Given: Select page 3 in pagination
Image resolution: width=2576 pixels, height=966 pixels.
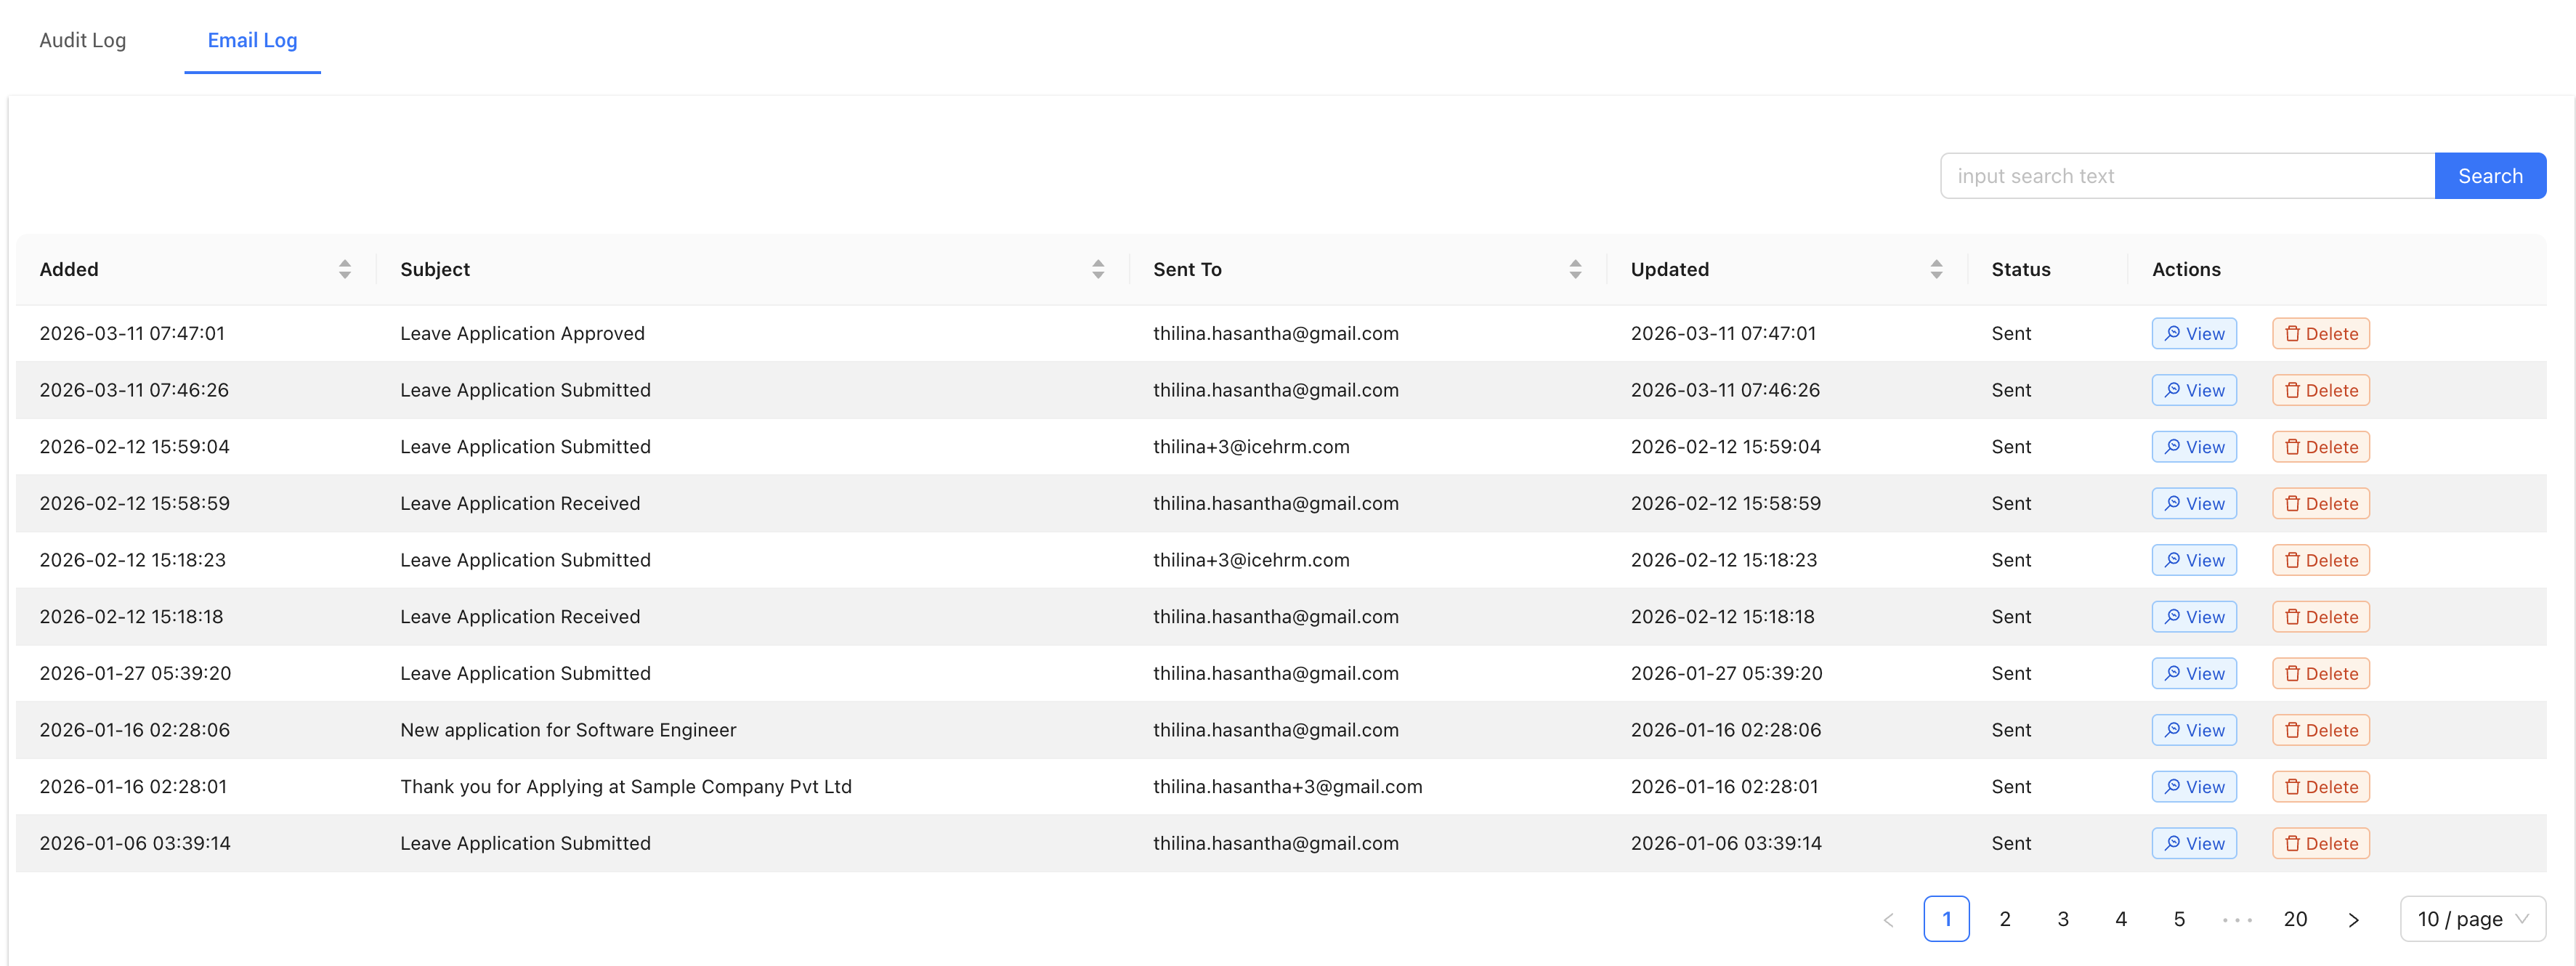Looking at the screenshot, I should [2063, 918].
